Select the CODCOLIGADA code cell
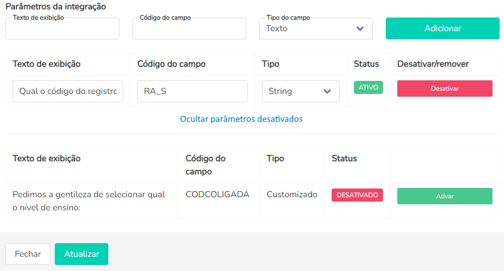This screenshot has height=271, width=504. [217, 195]
